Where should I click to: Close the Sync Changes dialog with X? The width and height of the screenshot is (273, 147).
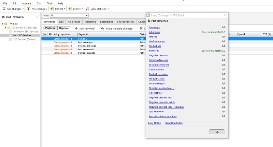(x=225, y=15)
